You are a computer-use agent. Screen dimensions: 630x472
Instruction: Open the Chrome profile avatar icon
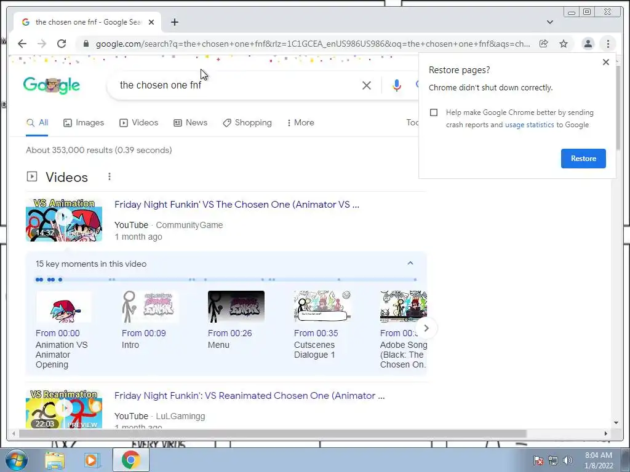(x=588, y=44)
